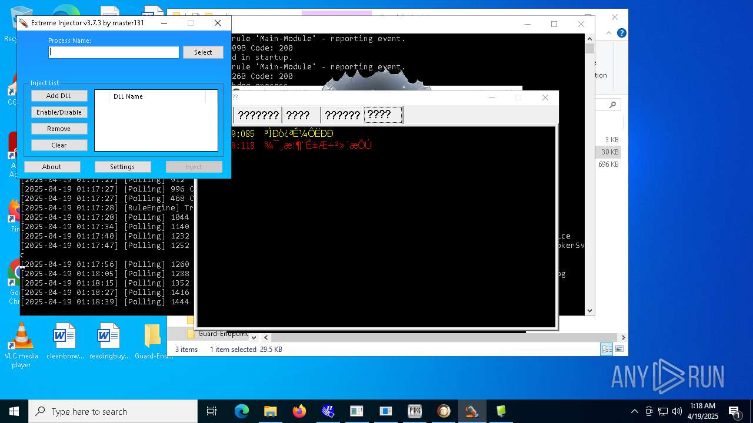Show hidden system tray icons
This screenshot has height=423, width=753.
coord(634,411)
